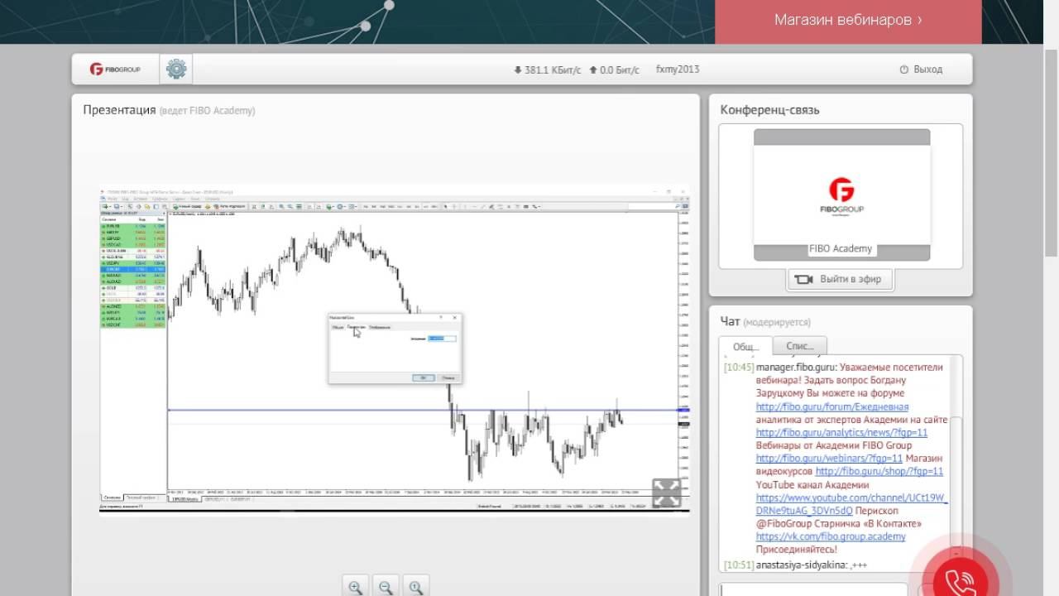This screenshot has width=1059, height=596.
Task: Click the username fxmy2013
Action: 678,70
